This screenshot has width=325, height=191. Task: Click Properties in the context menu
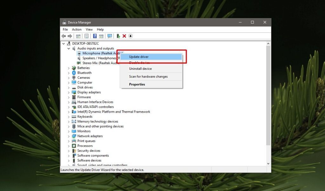[137, 84]
